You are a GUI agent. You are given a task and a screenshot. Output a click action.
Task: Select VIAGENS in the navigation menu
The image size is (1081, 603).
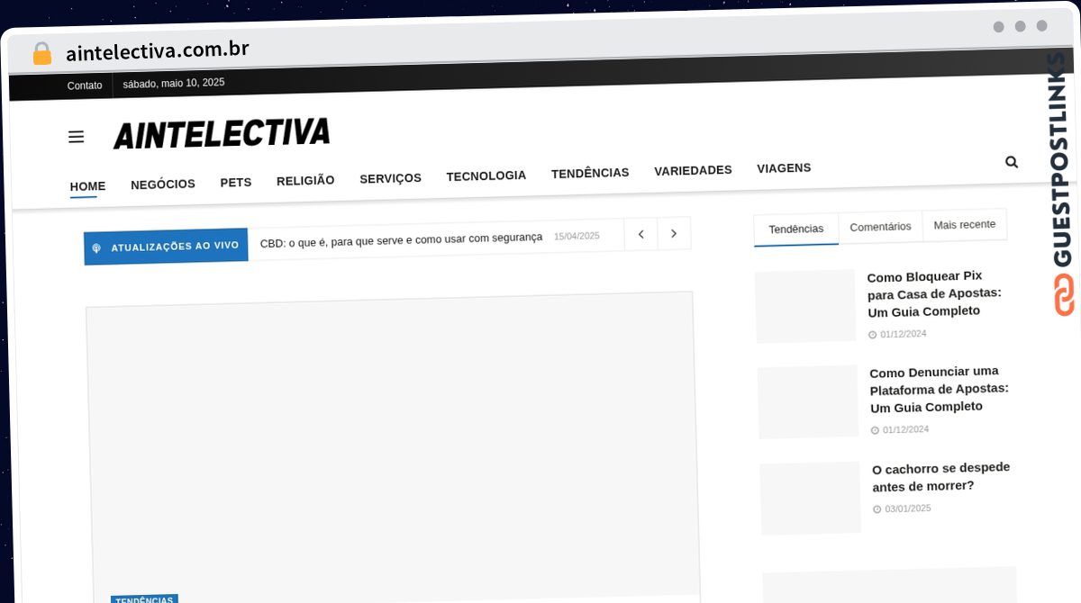click(784, 167)
